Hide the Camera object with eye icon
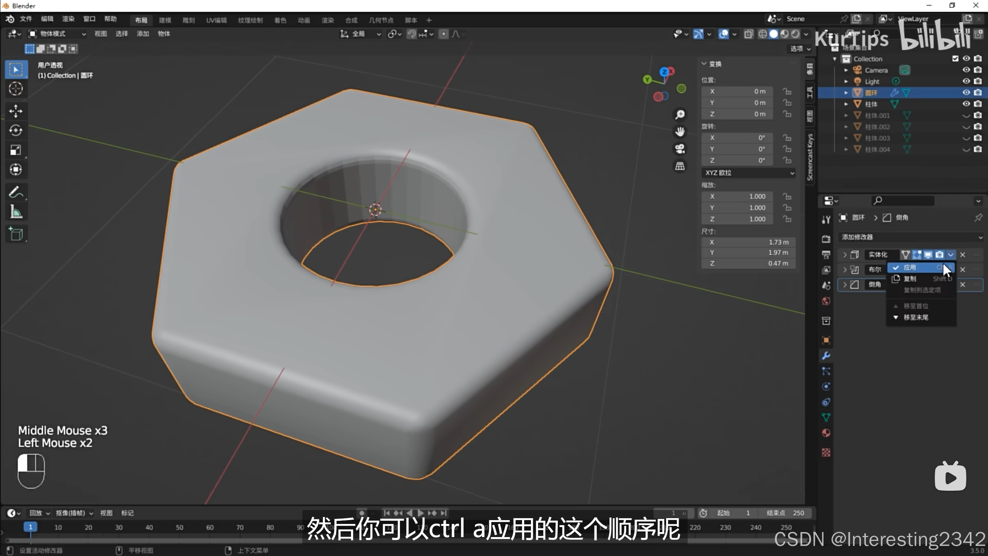Screen dimensions: 988x556 966,70
